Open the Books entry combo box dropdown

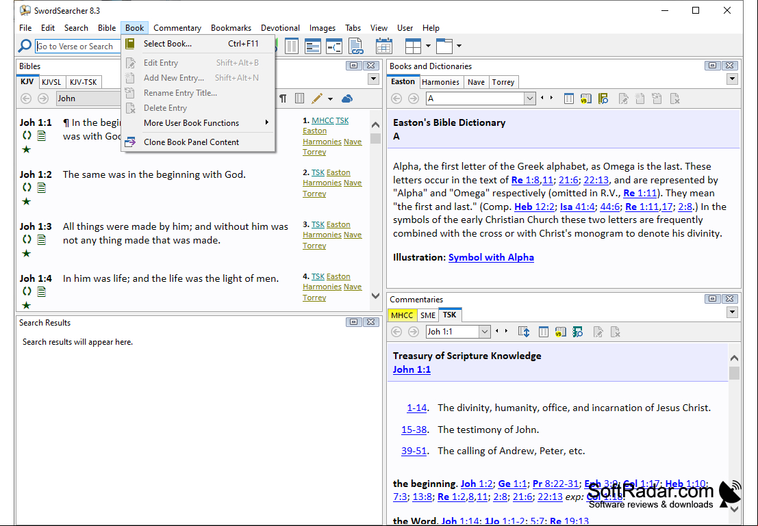click(530, 98)
